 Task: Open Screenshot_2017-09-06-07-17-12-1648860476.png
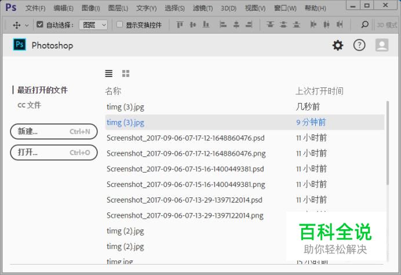tap(245, 153)
